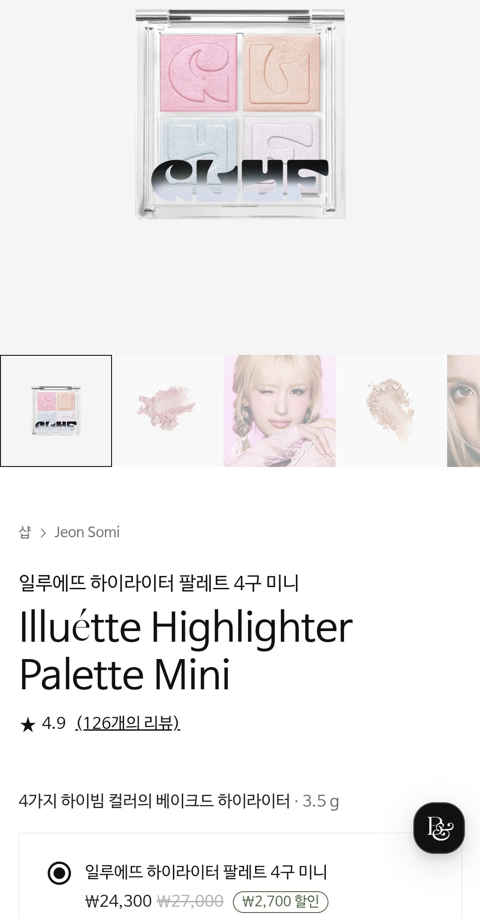Click the breadcrumb chevron arrow
Screen dimensions: 480x917
43,533
